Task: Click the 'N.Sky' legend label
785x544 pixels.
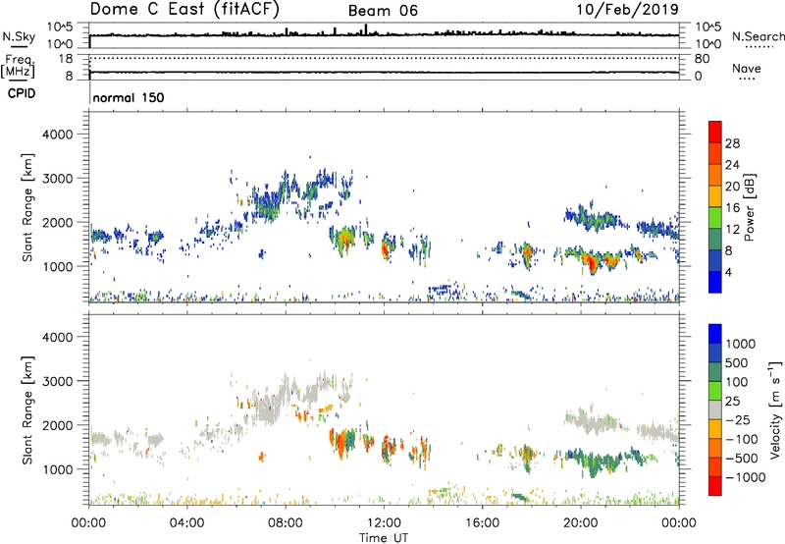Action: (x=19, y=36)
